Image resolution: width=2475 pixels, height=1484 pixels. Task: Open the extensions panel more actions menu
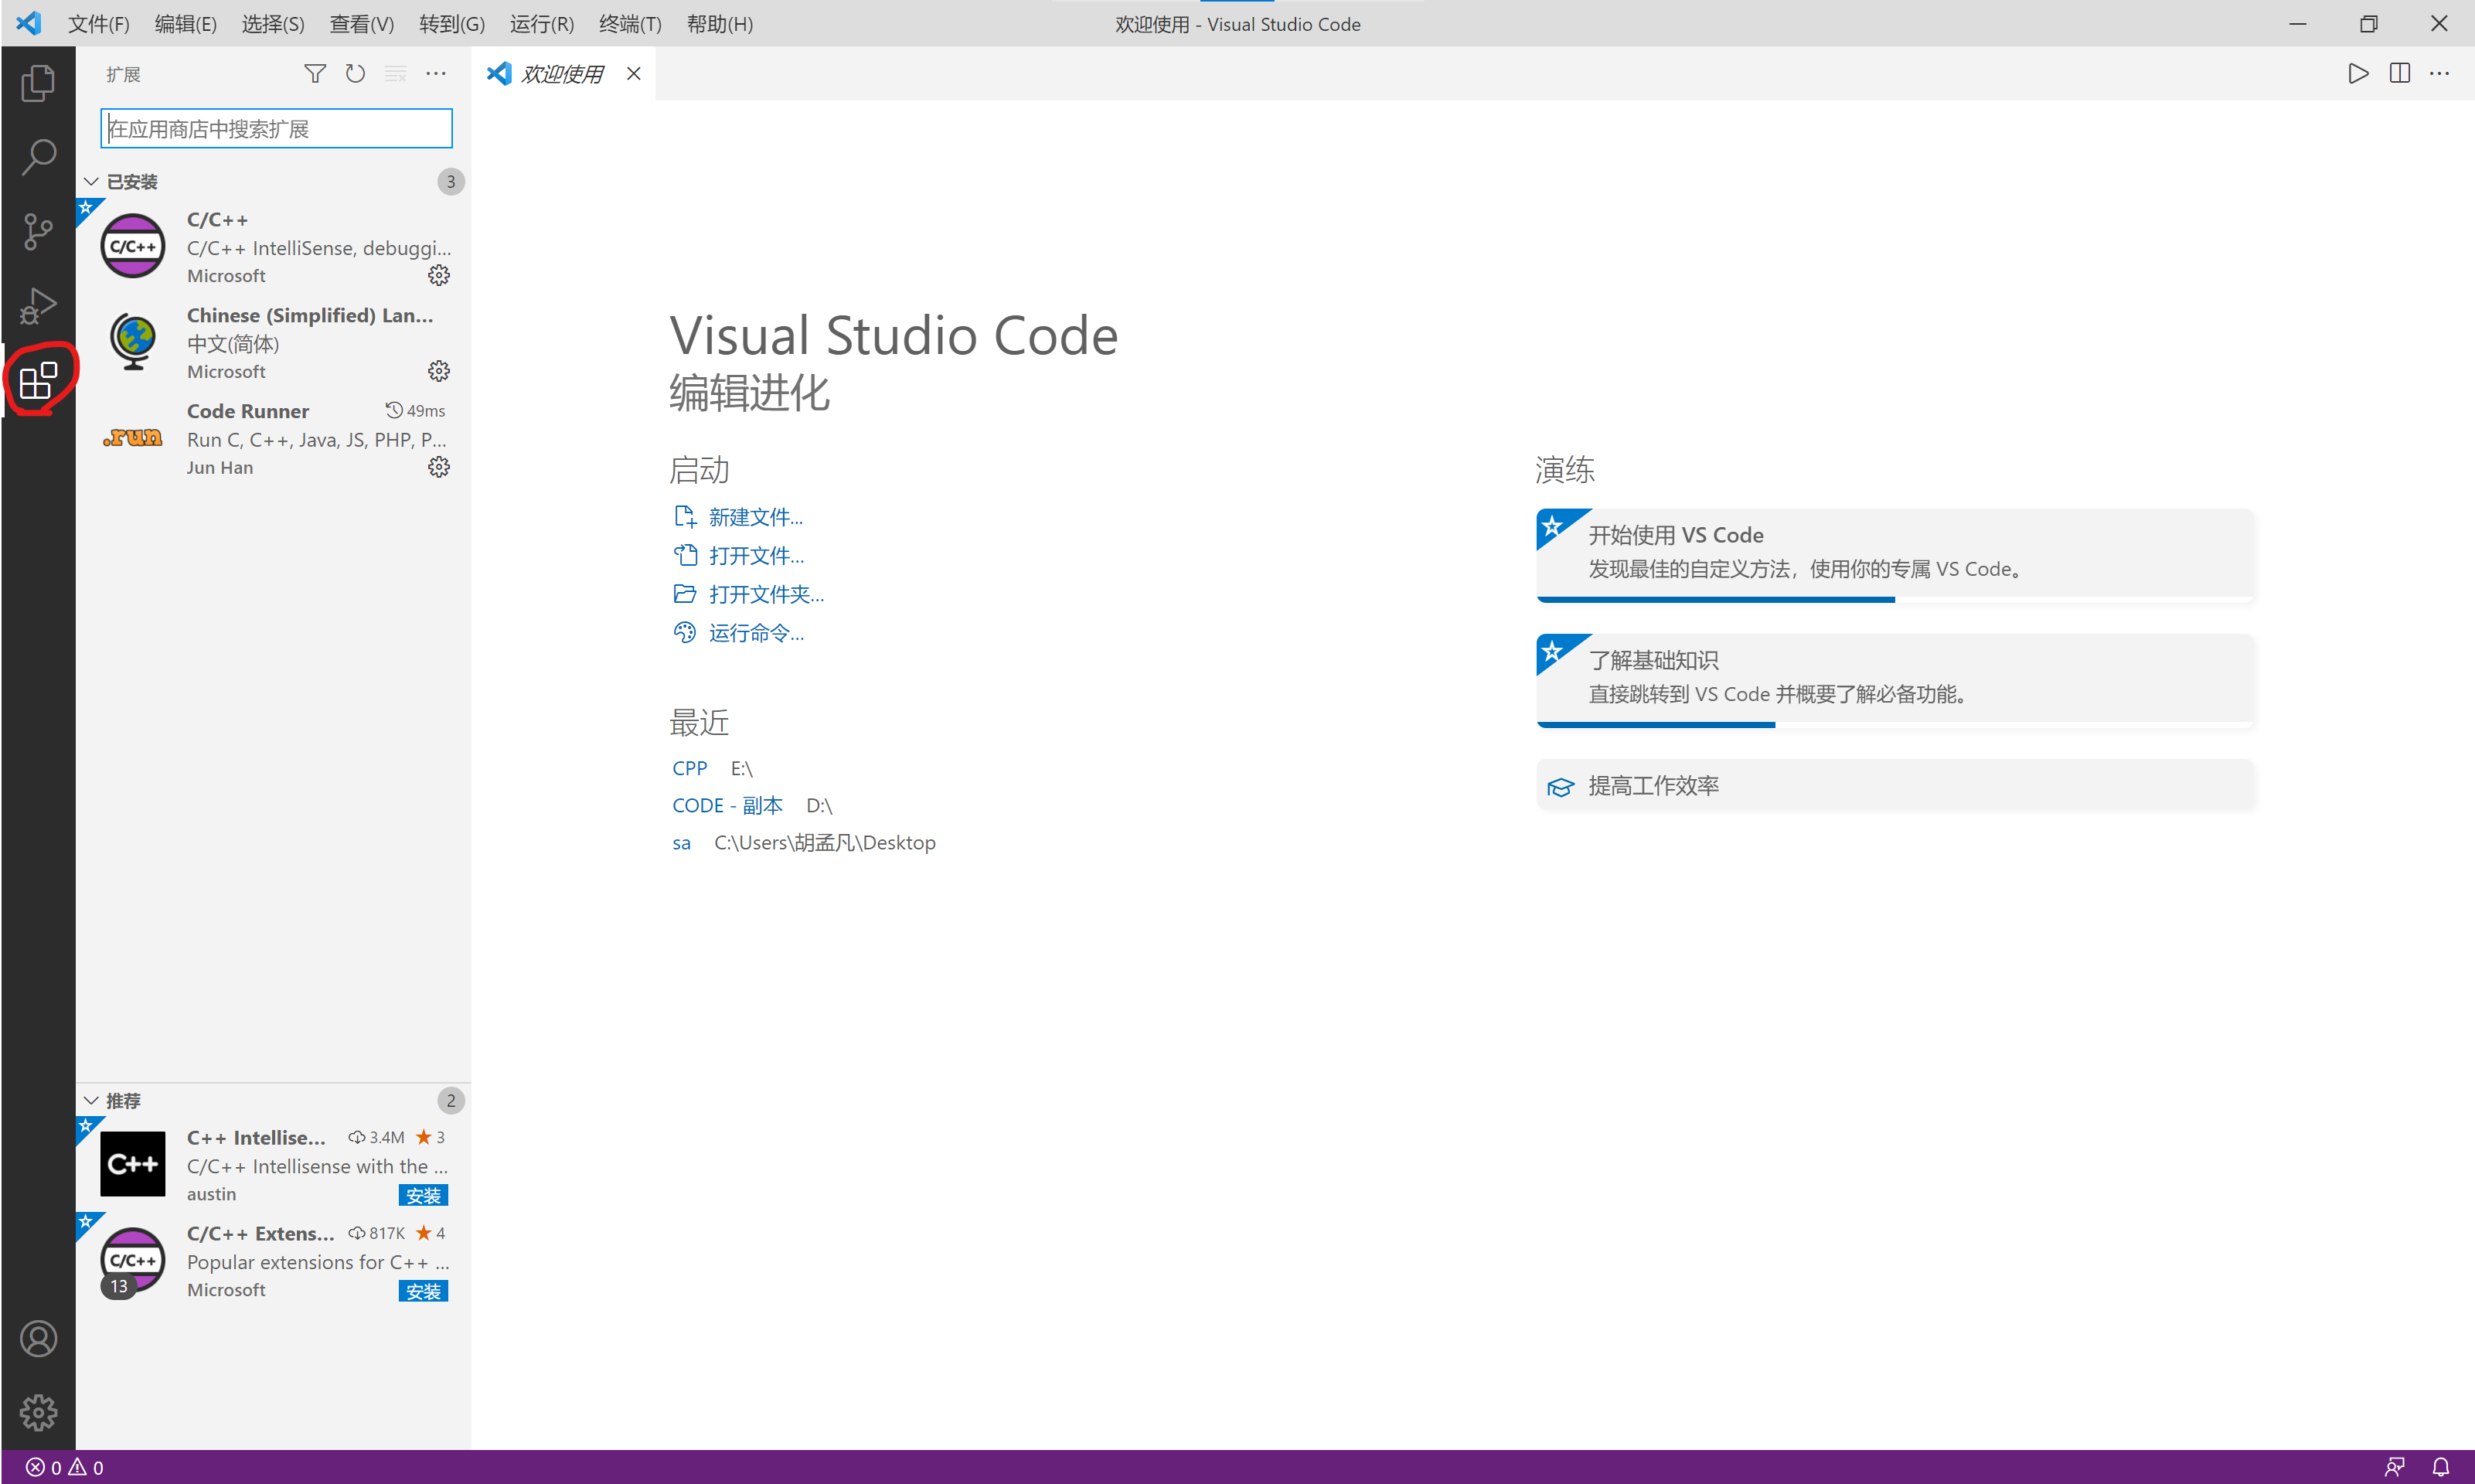click(x=436, y=74)
